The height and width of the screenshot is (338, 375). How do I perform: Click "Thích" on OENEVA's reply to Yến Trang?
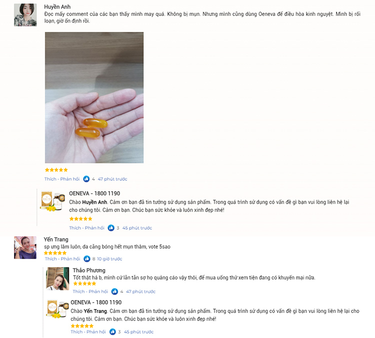[x=76, y=332]
